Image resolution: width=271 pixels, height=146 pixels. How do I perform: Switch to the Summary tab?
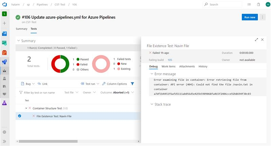tap(21, 29)
